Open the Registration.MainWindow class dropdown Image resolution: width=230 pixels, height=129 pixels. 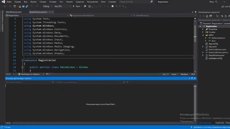coord(101,15)
